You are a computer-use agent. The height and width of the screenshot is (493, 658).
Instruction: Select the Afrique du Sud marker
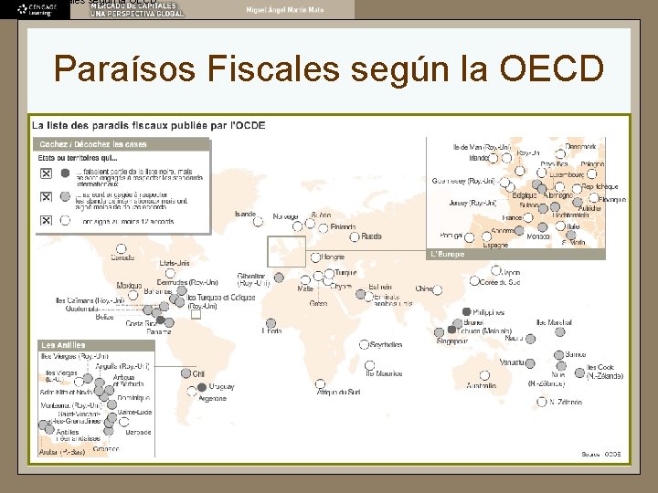(x=320, y=383)
